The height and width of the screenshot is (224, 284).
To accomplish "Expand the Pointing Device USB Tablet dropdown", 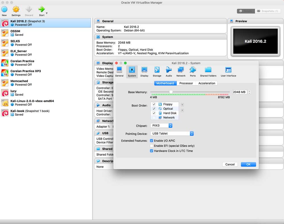I will 172,134.
